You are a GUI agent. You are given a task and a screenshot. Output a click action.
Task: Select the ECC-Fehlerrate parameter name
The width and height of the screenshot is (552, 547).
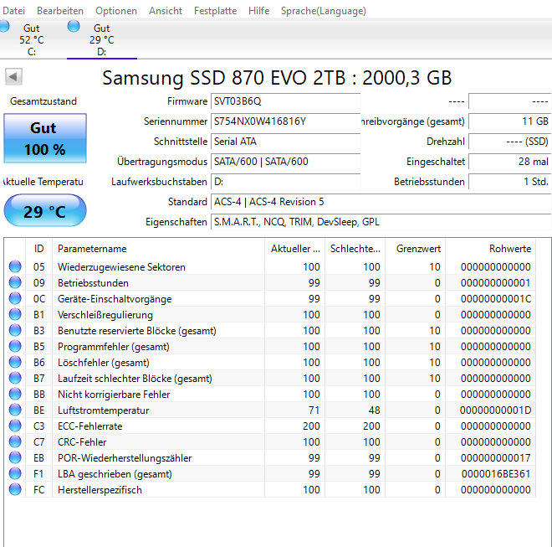[x=89, y=426]
